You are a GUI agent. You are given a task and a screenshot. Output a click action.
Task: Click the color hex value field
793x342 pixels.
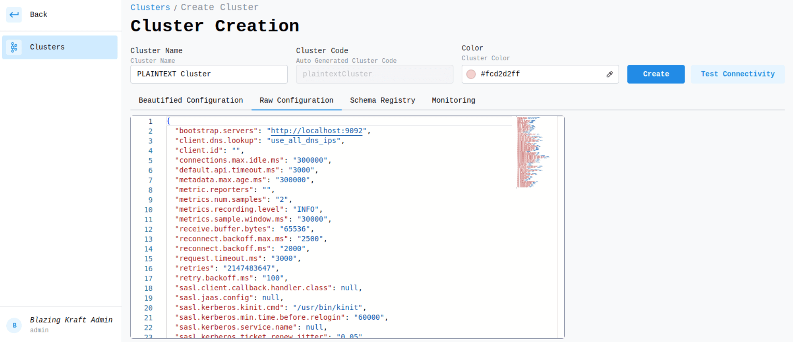538,74
